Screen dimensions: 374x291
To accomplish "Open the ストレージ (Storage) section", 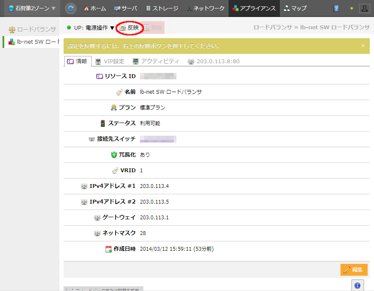I will pyautogui.click(x=162, y=8).
